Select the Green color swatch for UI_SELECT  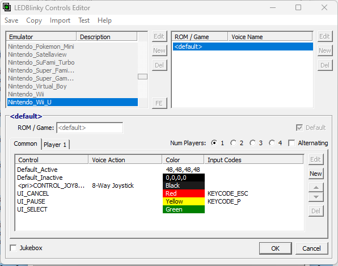pyautogui.click(x=184, y=209)
